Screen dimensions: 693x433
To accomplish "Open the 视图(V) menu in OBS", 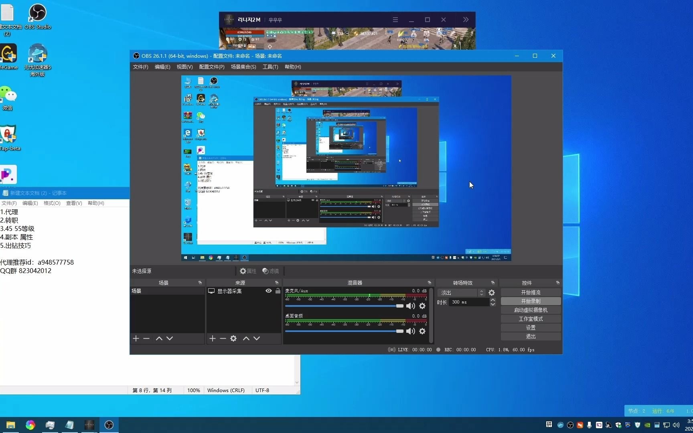I will 184,67.
